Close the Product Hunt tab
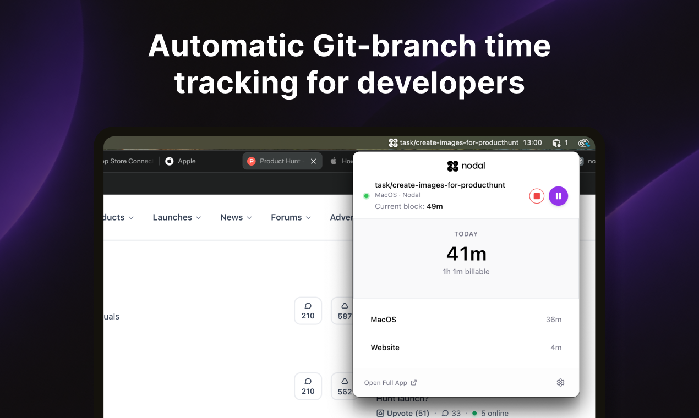The image size is (699, 418). point(313,161)
